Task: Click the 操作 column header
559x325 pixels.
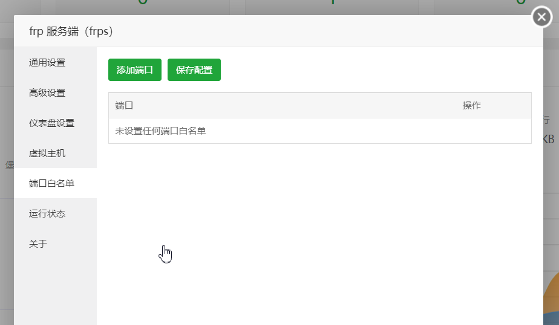Action: 472,105
